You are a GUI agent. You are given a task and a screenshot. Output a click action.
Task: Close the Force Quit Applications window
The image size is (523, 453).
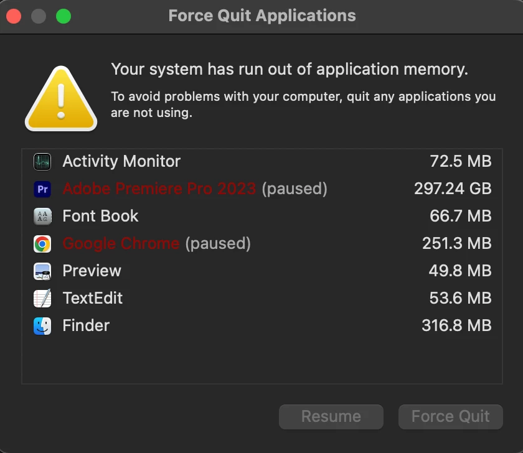14,16
